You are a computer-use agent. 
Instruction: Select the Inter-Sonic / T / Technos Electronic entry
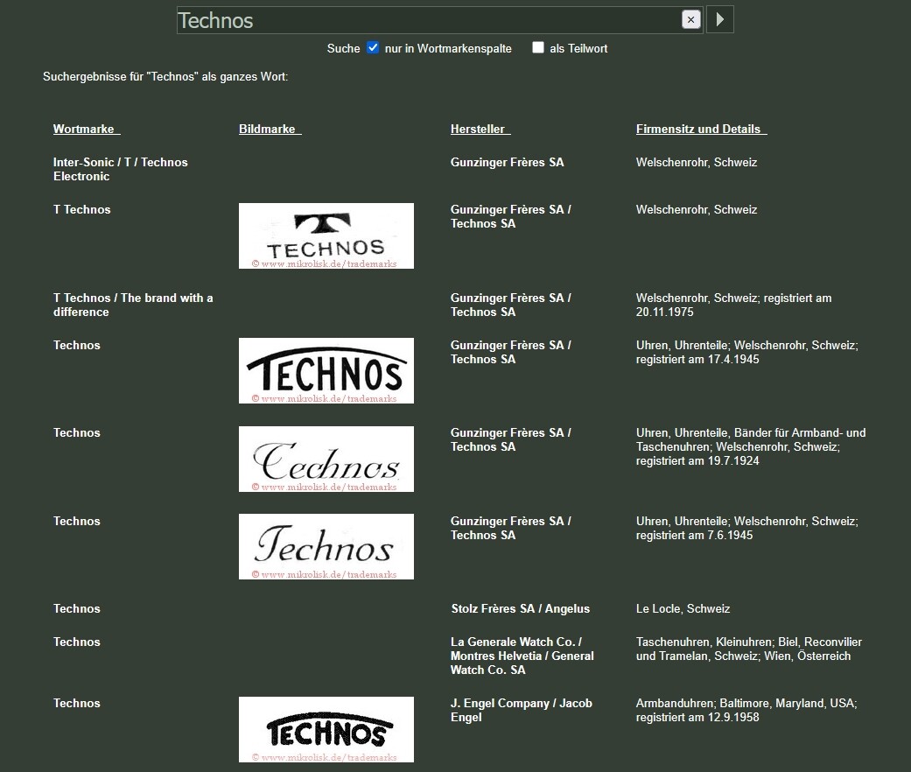tap(120, 169)
